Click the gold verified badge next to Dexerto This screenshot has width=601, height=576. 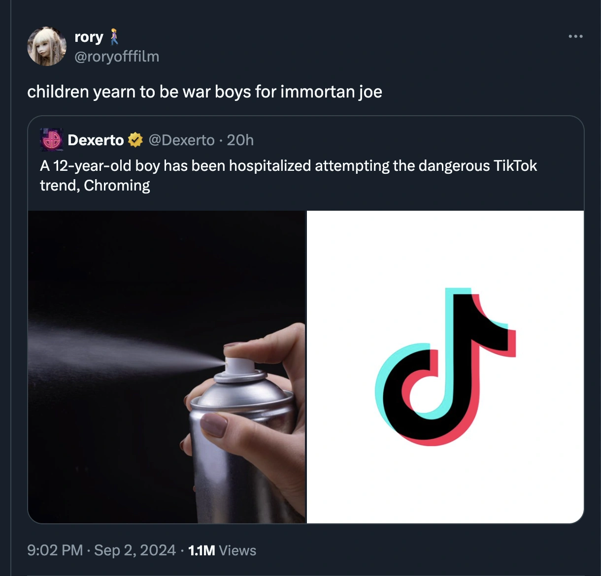coord(135,140)
